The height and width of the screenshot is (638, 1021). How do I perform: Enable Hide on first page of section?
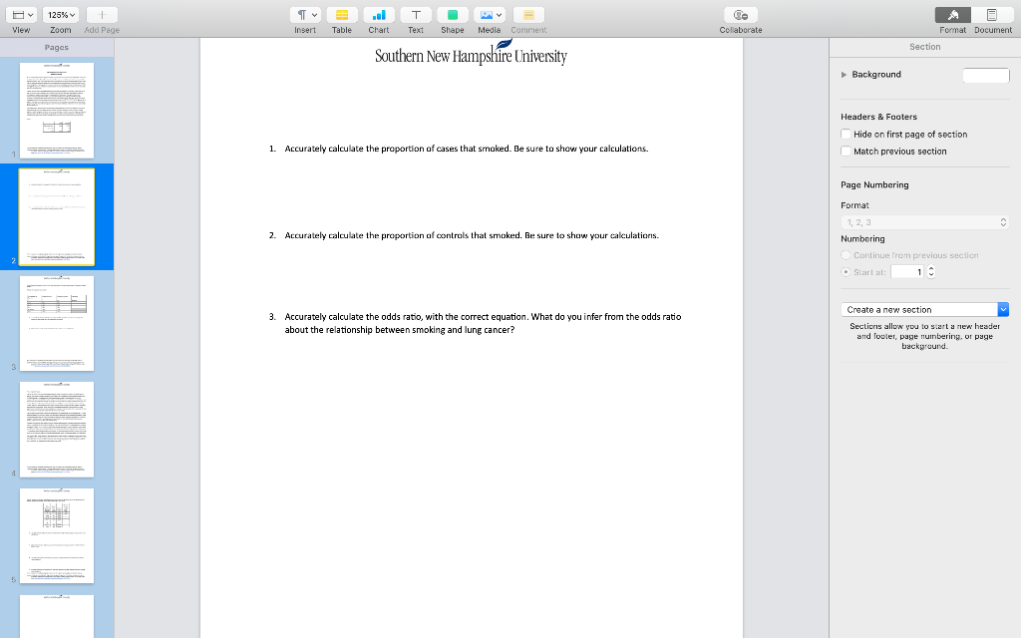click(x=846, y=135)
